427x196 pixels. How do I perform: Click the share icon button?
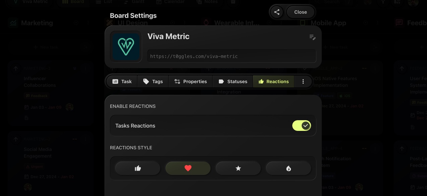tap(277, 12)
